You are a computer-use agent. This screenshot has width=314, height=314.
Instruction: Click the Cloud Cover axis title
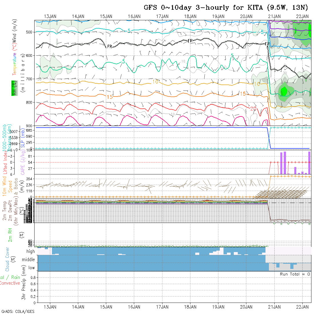pos(7,259)
